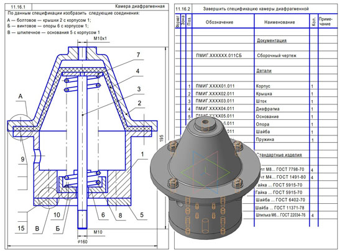The height and width of the screenshot is (251, 342).
Task: Click the position callout number 6 on the drawing
Action: click(x=103, y=215)
